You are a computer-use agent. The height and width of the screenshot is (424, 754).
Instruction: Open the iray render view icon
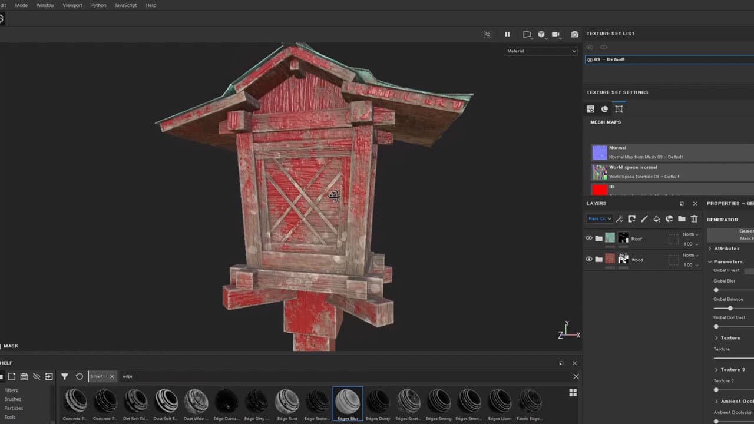point(555,34)
